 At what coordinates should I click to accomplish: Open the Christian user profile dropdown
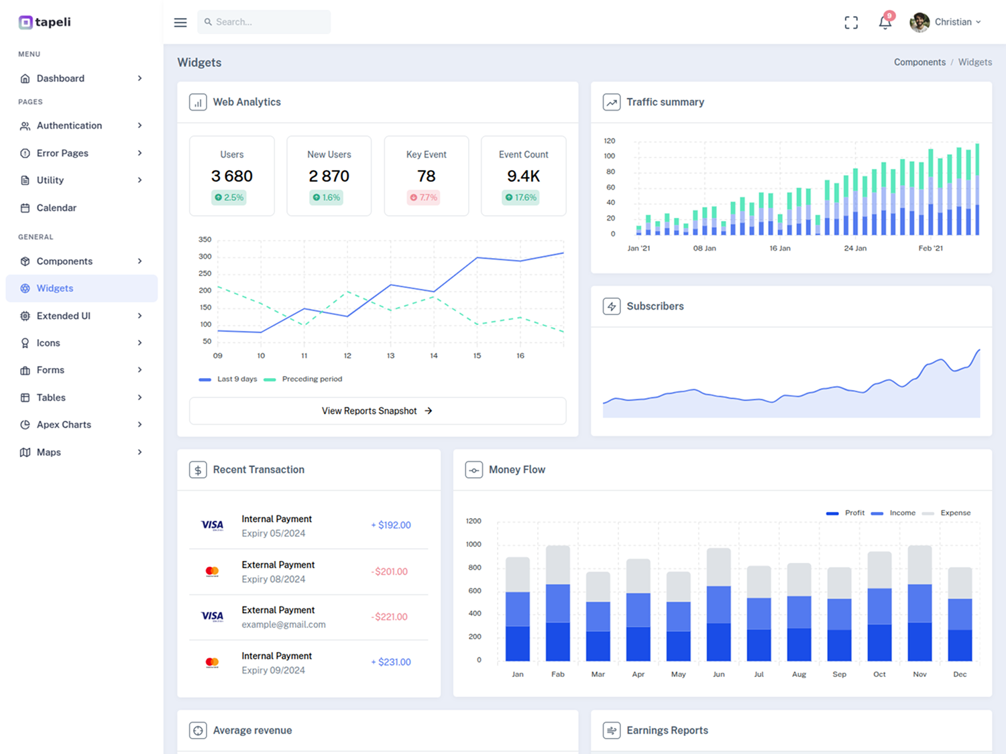click(946, 22)
